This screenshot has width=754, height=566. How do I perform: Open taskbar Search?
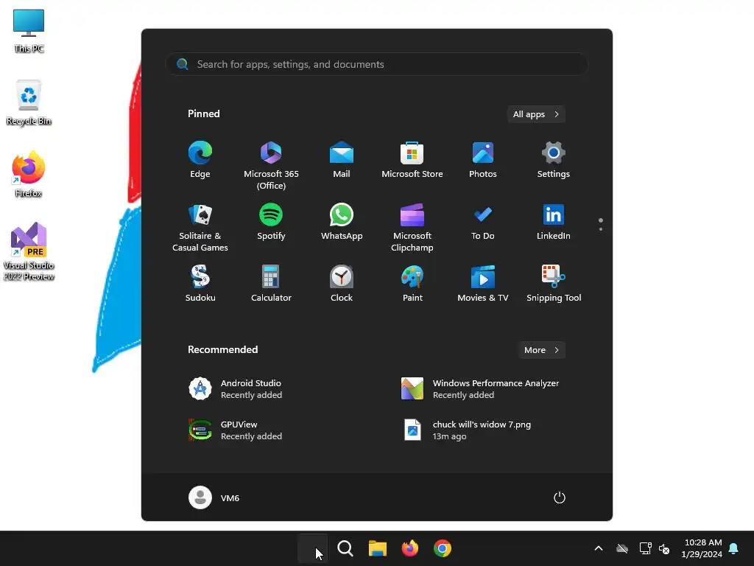point(345,548)
